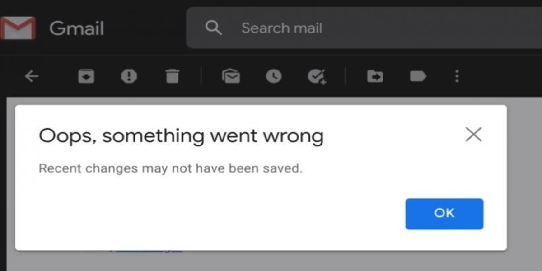The width and height of the screenshot is (542, 271).
Task: Click the blue underlined link below the dialog
Action: (x=149, y=249)
